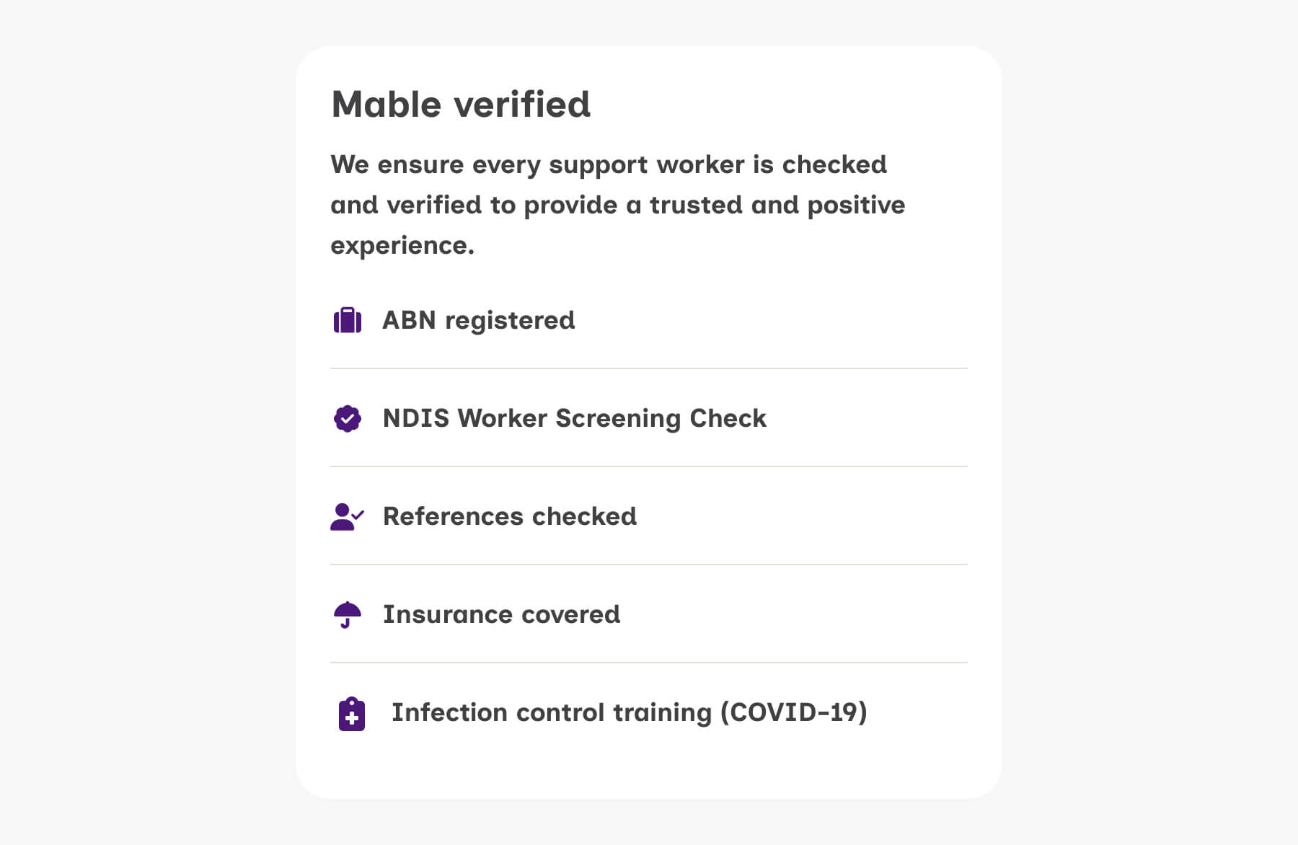Click the infection control medical clipboard icon

coord(351,714)
